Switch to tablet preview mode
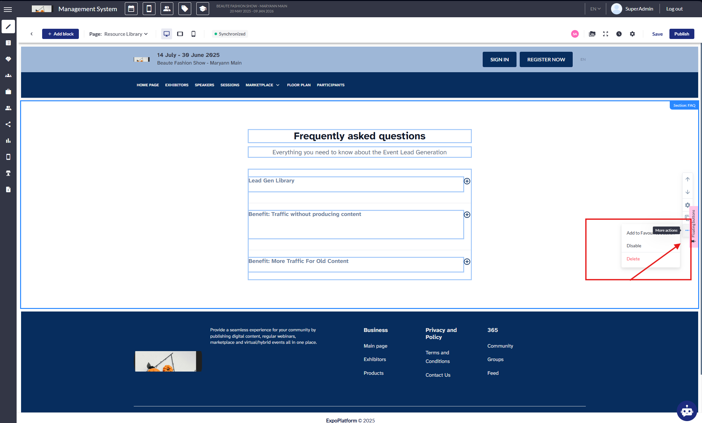The width and height of the screenshot is (702, 423). point(180,34)
